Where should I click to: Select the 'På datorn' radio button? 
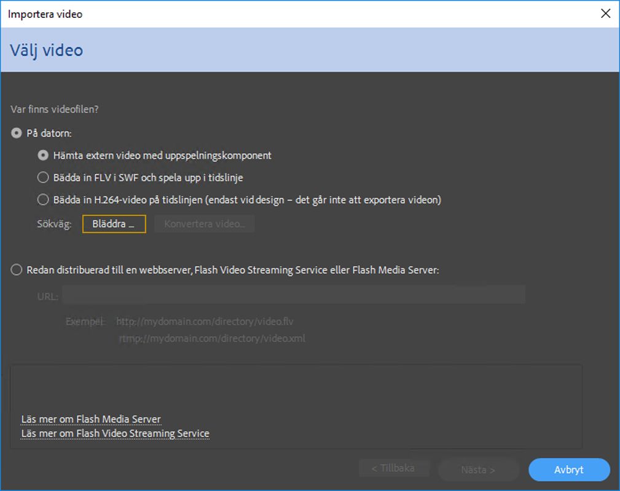(x=17, y=133)
